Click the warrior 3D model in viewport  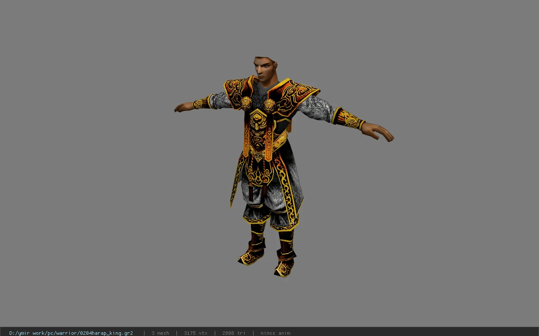284,167
